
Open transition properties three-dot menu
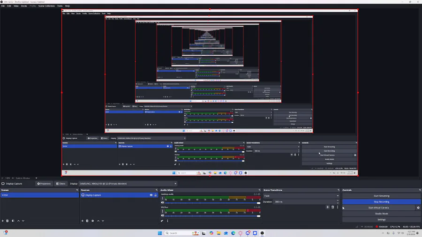(x=338, y=207)
